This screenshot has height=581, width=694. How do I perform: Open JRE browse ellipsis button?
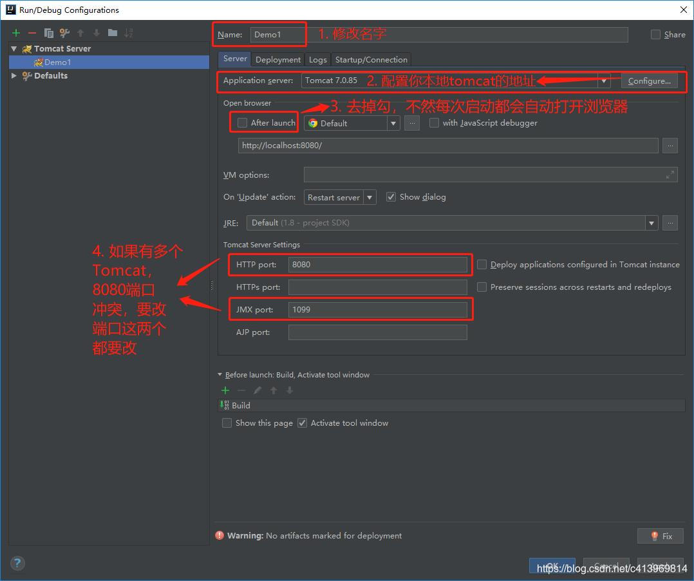pos(670,223)
